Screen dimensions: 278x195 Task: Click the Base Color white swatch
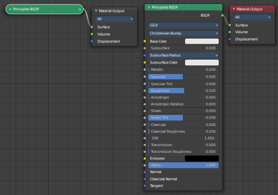pyautogui.click(x=202, y=41)
